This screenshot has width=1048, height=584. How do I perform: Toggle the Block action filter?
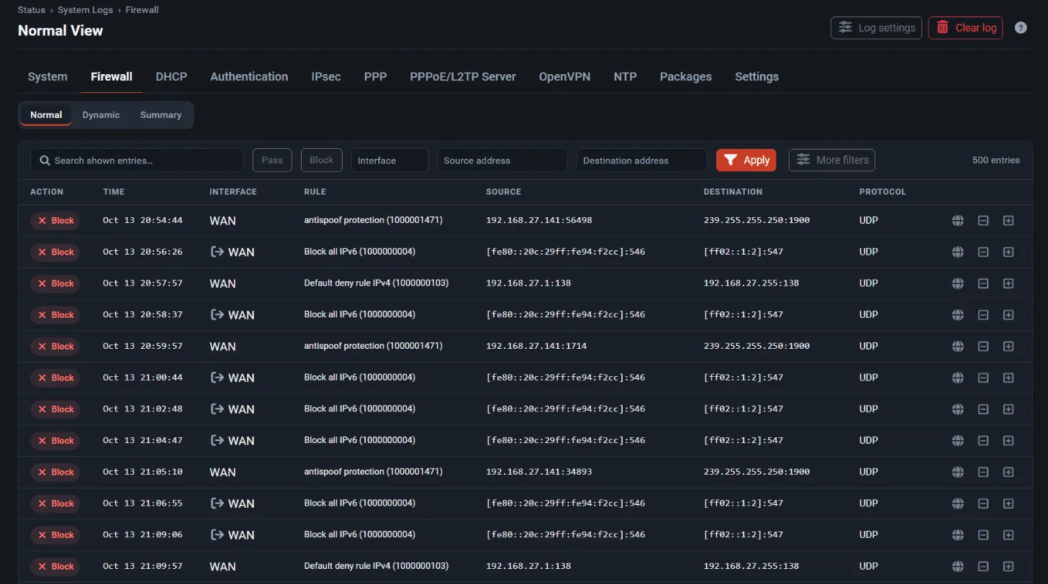coord(322,160)
